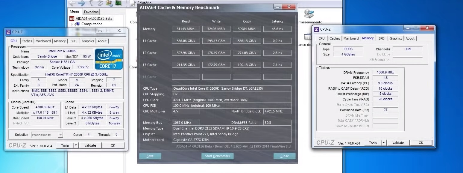Click CAS# Latency value 9.0 clocks
Screen dimensions: 463x173
coord(385,83)
